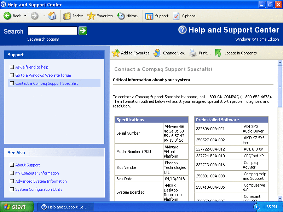Click the Bios Date value 04/13/2018
The height and width of the screenshot is (212, 283).
pyautogui.click(x=175, y=179)
